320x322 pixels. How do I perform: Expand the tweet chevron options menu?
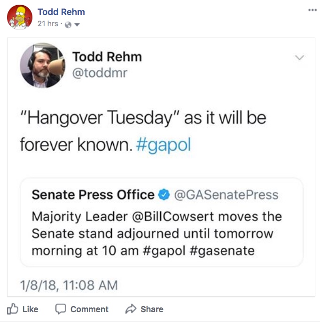pos(299,57)
